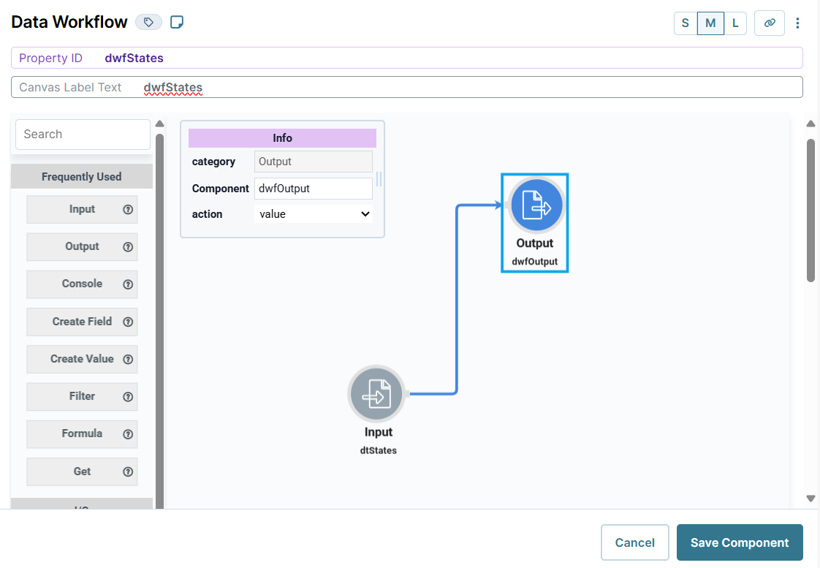Click the link chain icon button

point(770,23)
